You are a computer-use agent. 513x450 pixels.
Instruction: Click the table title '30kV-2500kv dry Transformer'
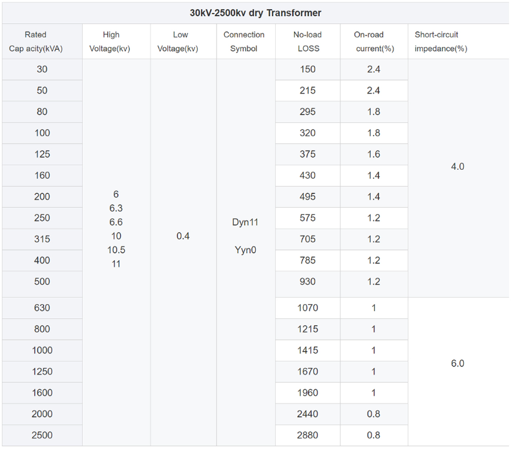pyautogui.click(x=255, y=13)
